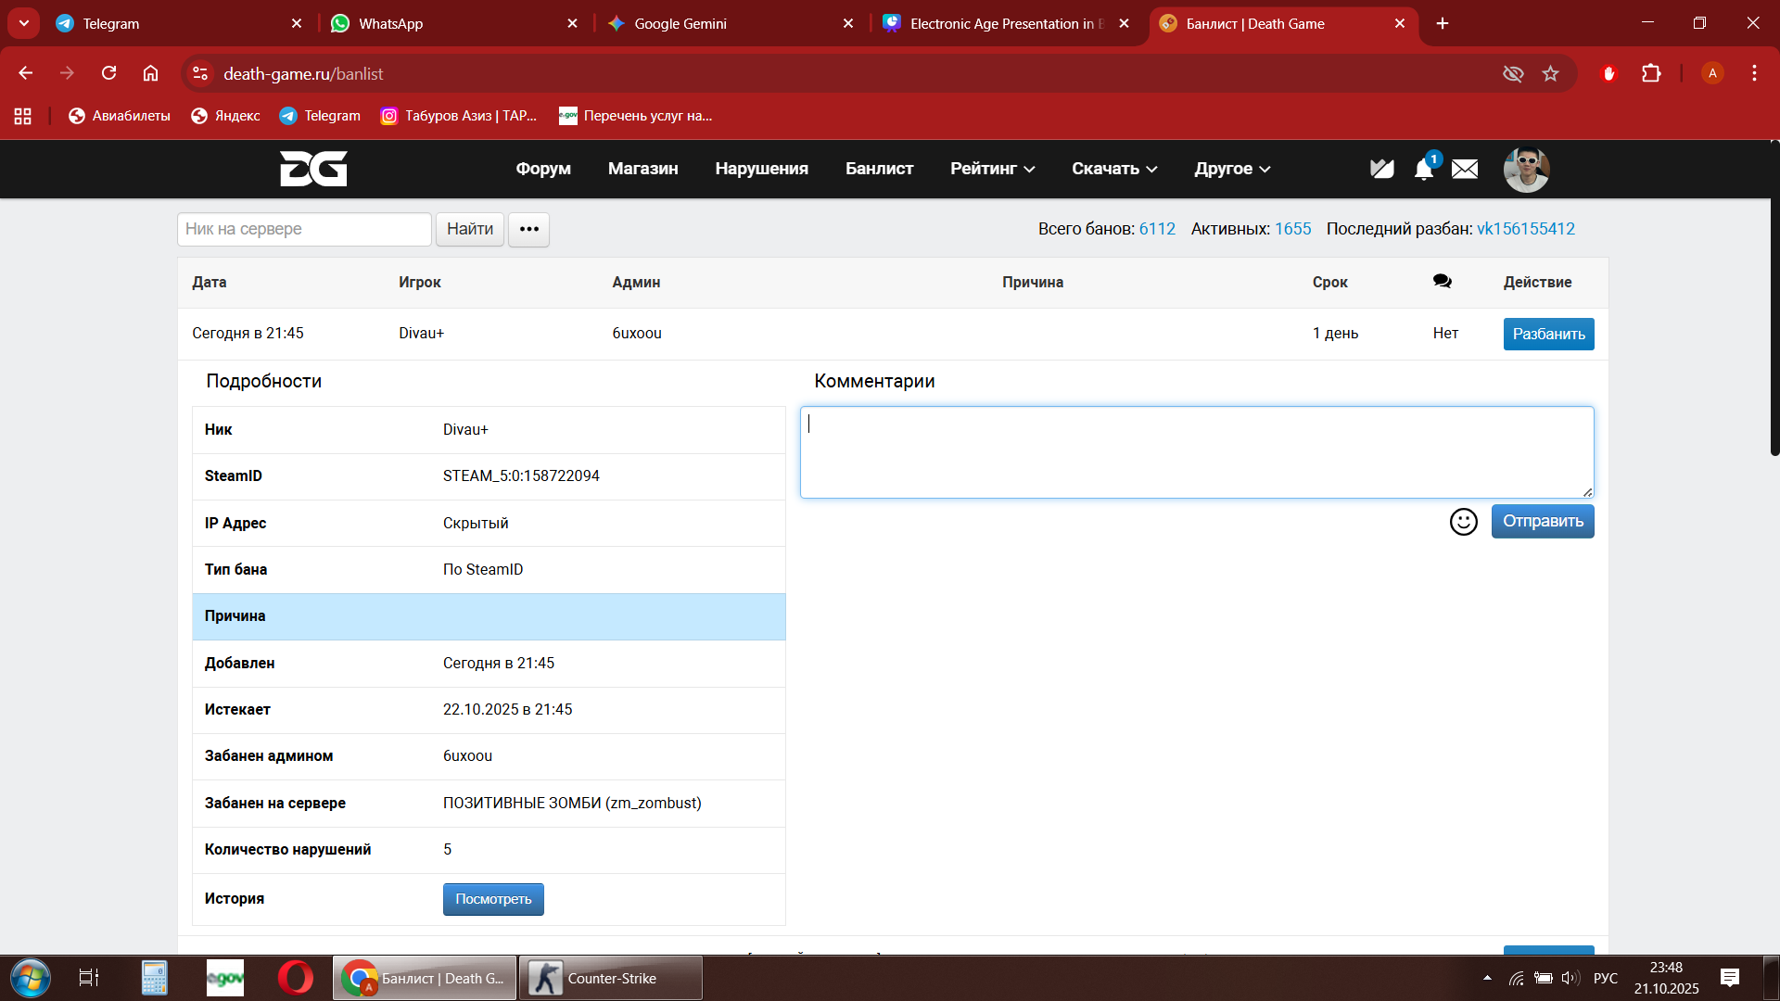Click the comments column header icon
1780x1001 pixels.
tap(1442, 282)
